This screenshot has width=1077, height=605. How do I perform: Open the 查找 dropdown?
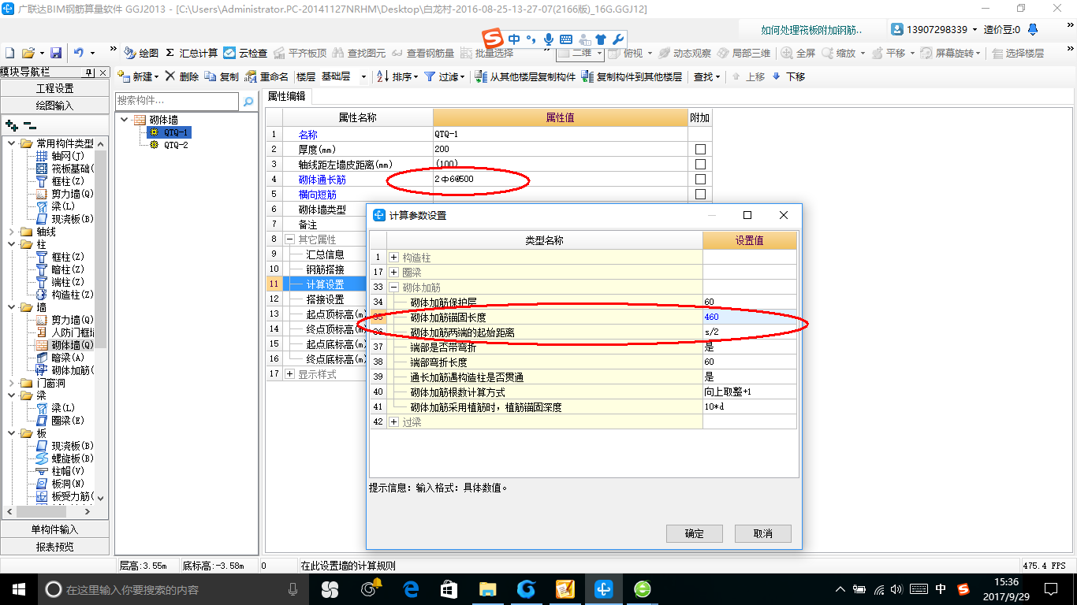pos(706,76)
